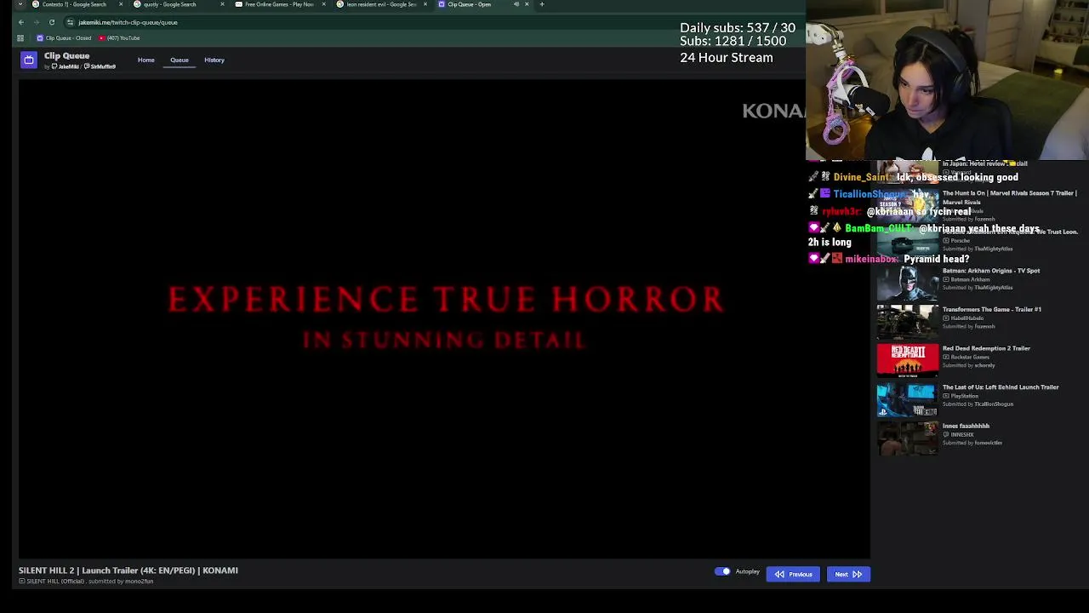Close the 'Free Online Games' tab
Screen dimensions: 1089x613
click(x=324, y=4)
